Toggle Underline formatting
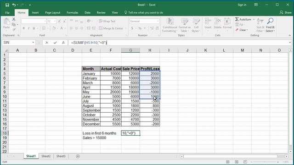 (34, 28)
